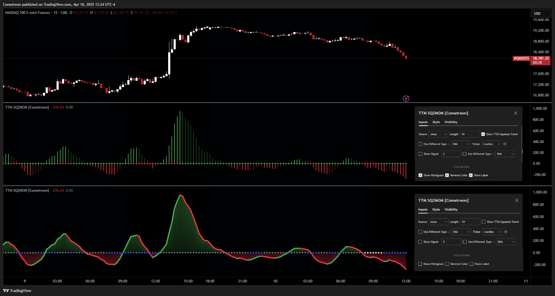The height and width of the screenshot is (296, 555).
Task: Click the NQM2025 symbol label on price line
Action: coord(521,58)
